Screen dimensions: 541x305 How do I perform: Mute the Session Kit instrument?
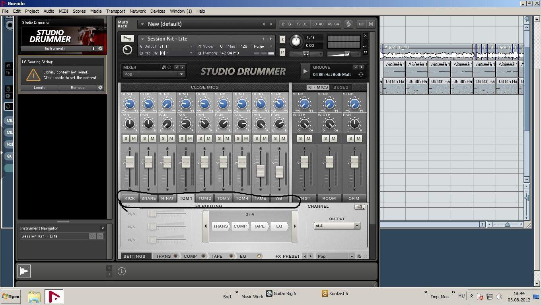coord(282,52)
